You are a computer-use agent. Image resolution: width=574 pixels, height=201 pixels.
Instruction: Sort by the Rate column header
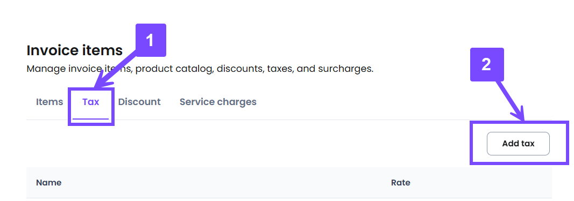(x=400, y=182)
